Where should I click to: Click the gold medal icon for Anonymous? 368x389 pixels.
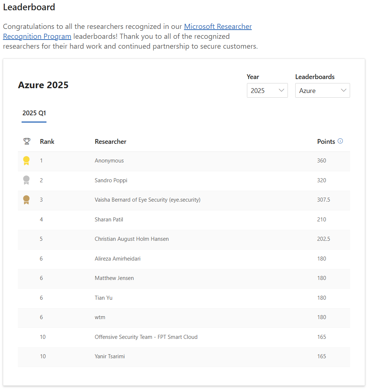tap(26, 161)
